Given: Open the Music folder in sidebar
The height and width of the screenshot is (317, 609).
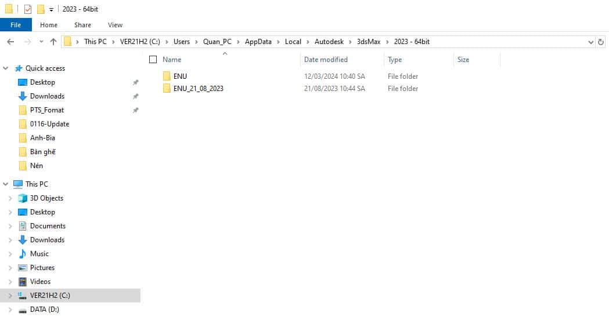Looking at the screenshot, I should coord(39,254).
